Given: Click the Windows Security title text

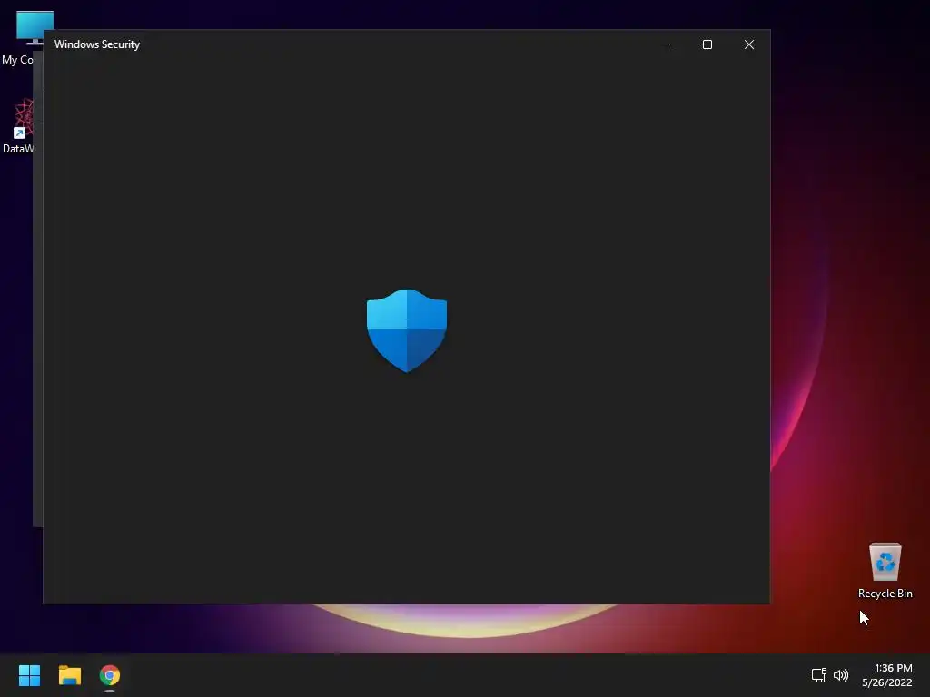Looking at the screenshot, I should pyautogui.click(x=97, y=44).
